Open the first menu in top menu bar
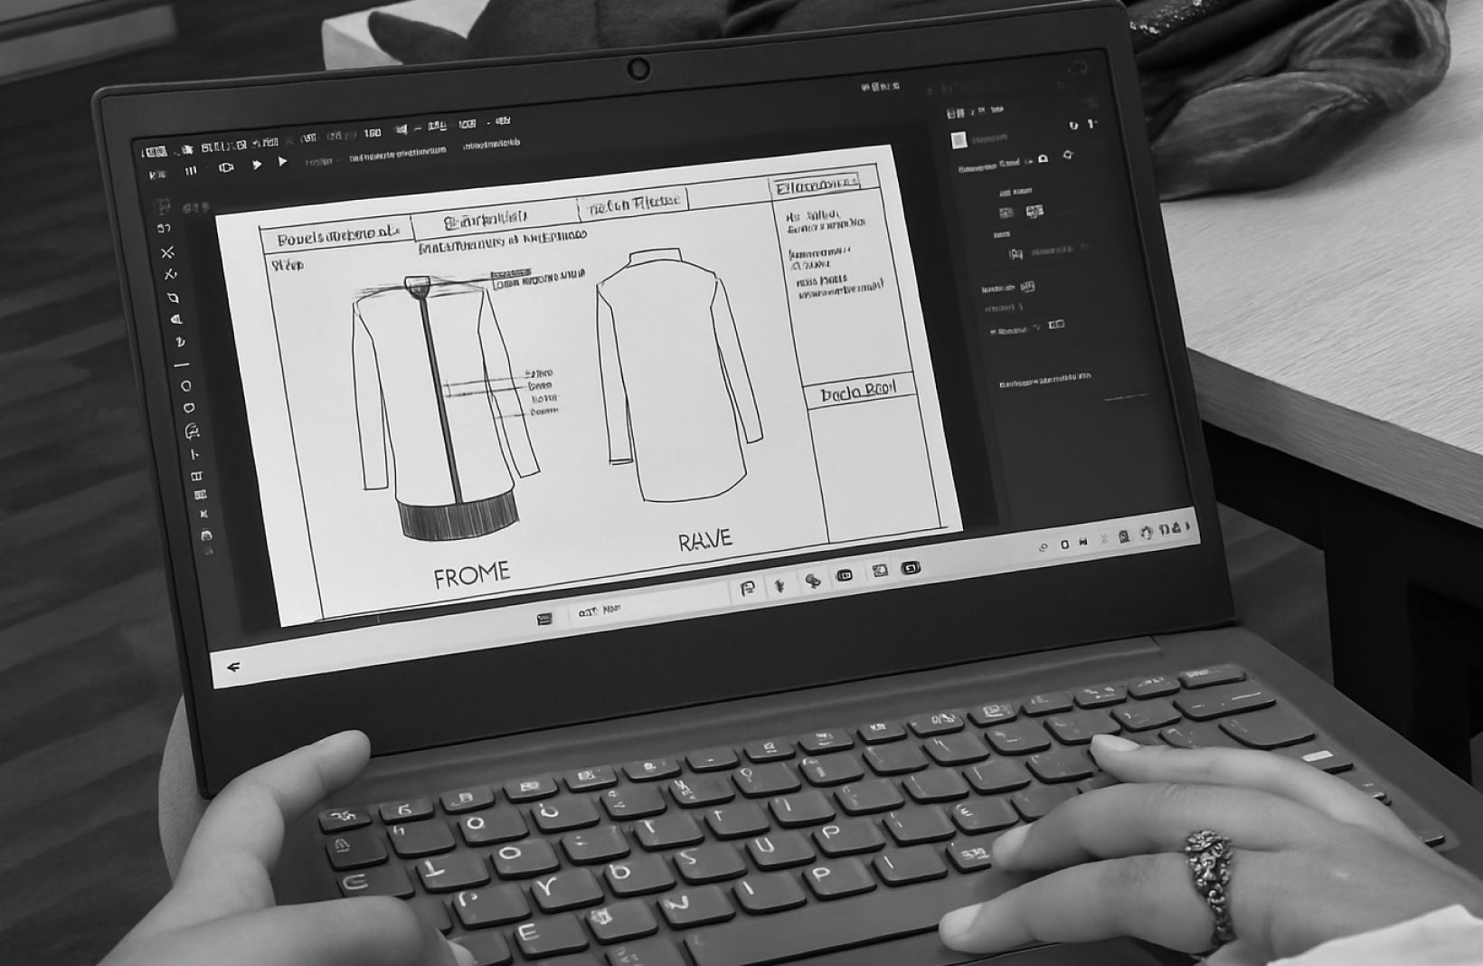 155,151
